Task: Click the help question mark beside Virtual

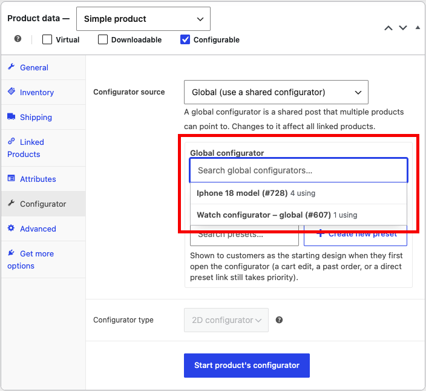Action: click(x=18, y=39)
